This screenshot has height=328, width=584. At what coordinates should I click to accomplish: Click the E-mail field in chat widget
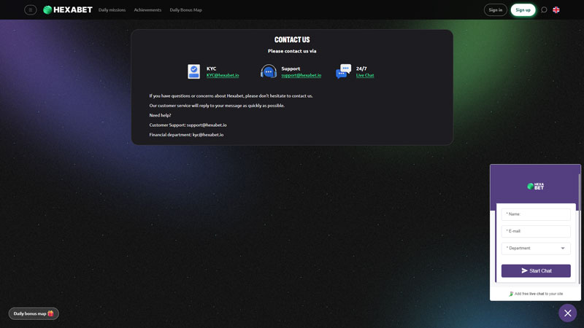(x=536, y=231)
